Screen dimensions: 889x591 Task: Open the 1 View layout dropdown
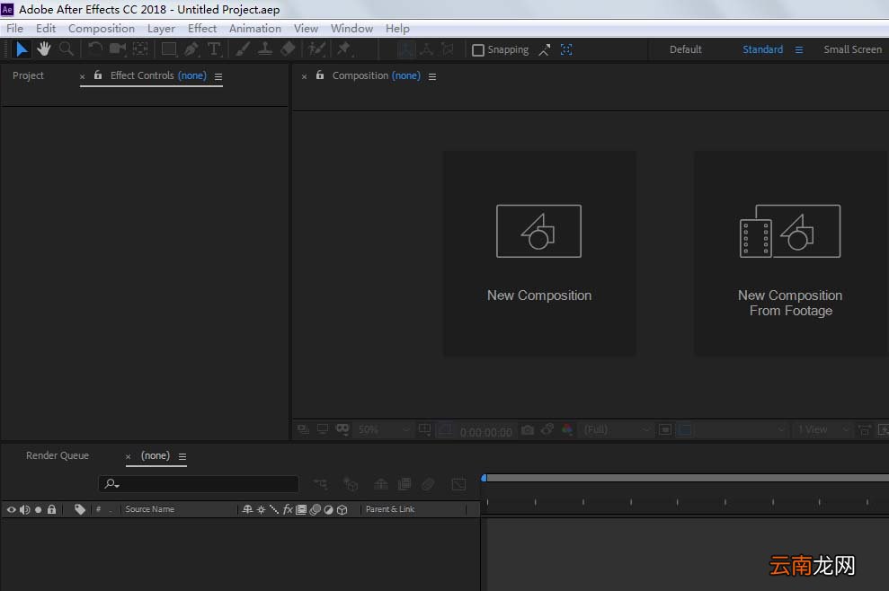pos(823,430)
